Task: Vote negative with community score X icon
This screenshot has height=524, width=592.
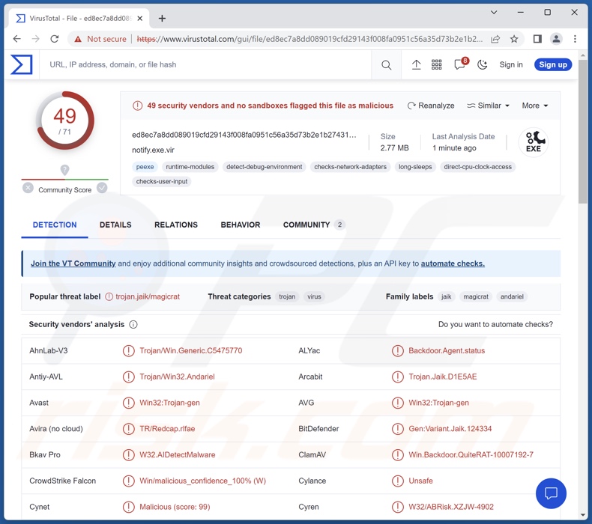Action: tap(28, 188)
